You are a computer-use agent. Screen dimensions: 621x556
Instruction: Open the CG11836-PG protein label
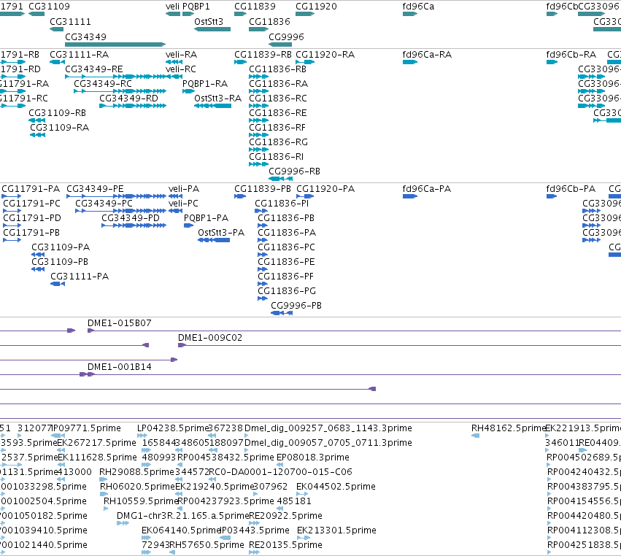coord(287,291)
